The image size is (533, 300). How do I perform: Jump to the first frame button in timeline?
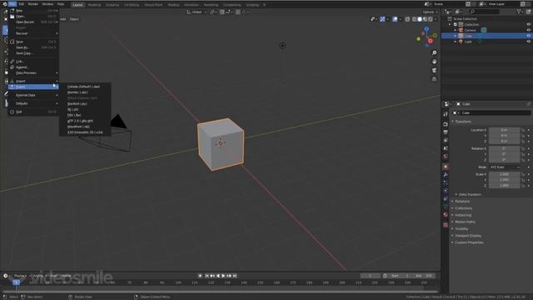(207, 276)
